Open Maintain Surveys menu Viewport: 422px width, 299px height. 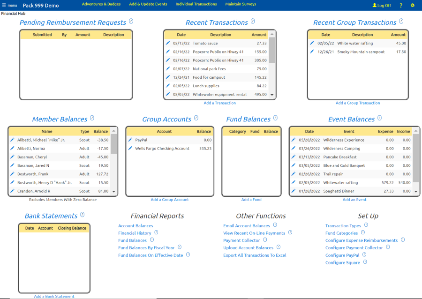click(241, 4)
